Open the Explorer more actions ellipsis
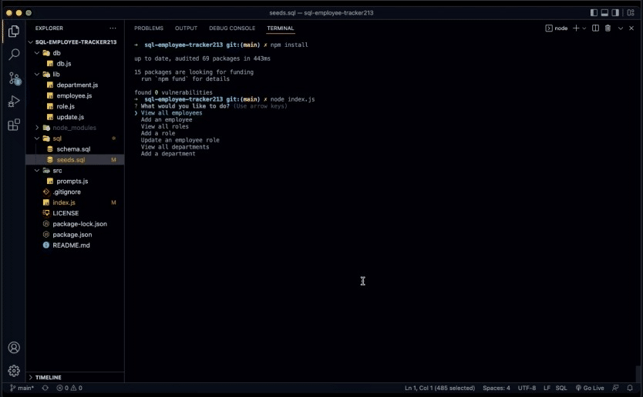 113,28
